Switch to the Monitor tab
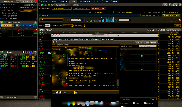 [44, 1]
